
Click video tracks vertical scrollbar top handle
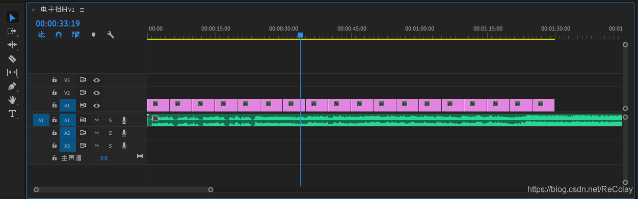click(625, 45)
